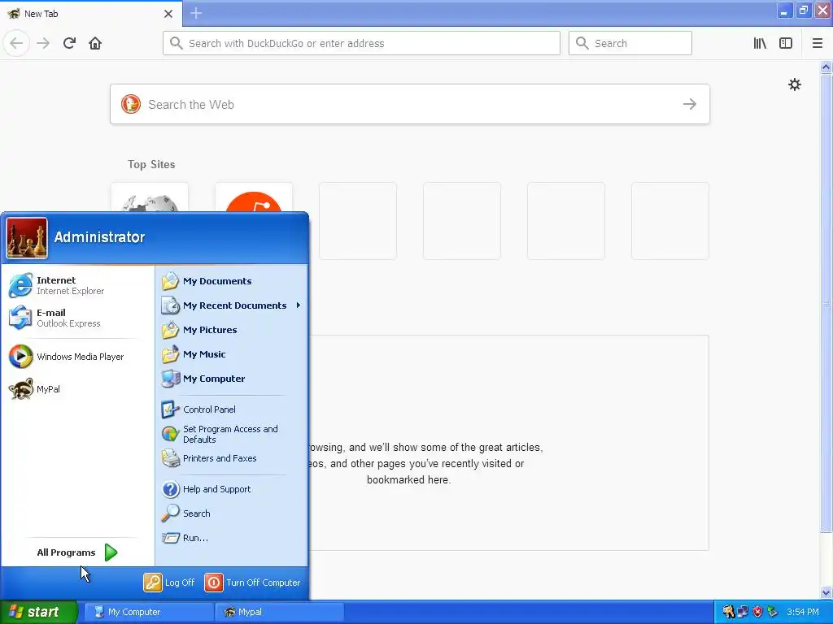This screenshot has height=624, width=833.
Task: Expand My Recent Documents submenu
Action: (x=231, y=305)
